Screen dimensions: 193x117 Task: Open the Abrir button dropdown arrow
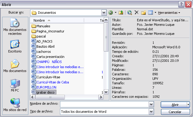(x=188, y=105)
